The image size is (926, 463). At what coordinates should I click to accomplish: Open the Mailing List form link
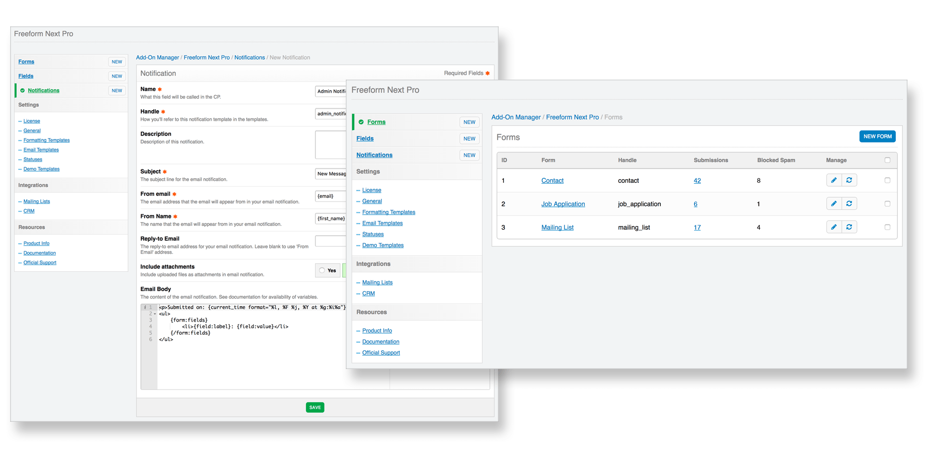(557, 227)
